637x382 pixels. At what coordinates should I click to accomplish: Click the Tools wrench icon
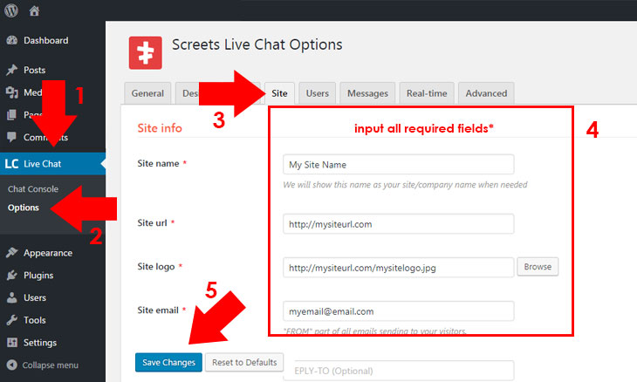12,320
